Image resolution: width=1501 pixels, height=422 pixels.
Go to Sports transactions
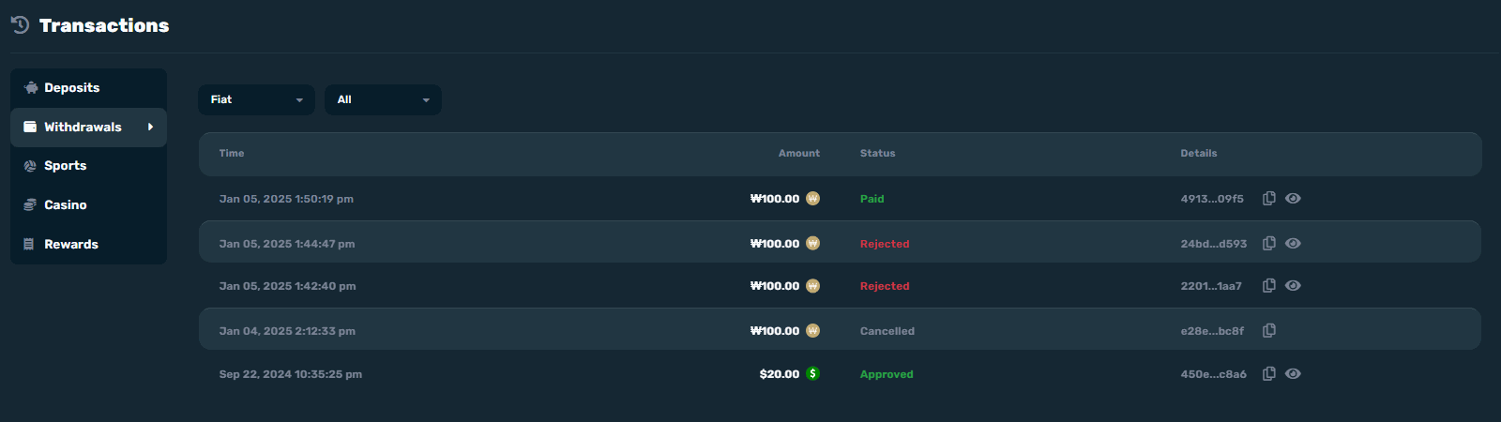88,166
